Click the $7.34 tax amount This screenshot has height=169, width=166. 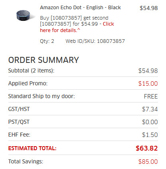coord(150,109)
